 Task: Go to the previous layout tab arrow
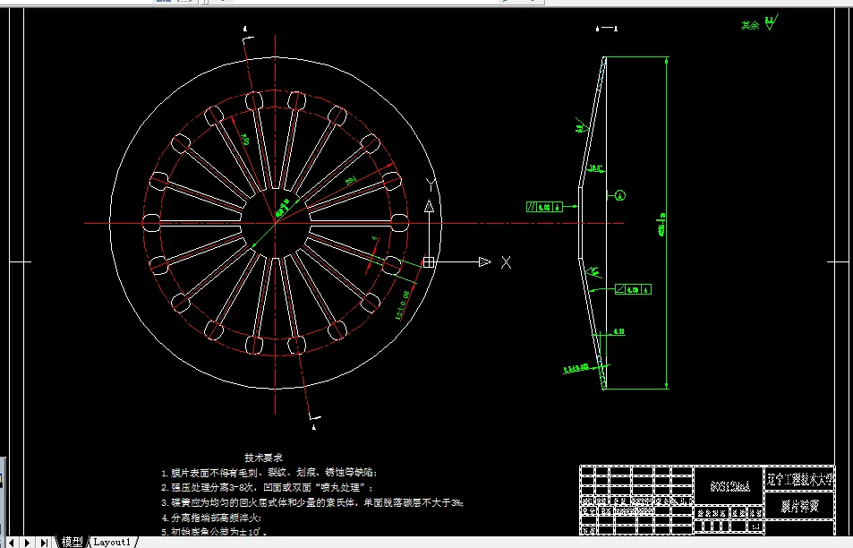click(11, 542)
